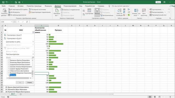Click the search magnifier in filter box

coord(33,57)
